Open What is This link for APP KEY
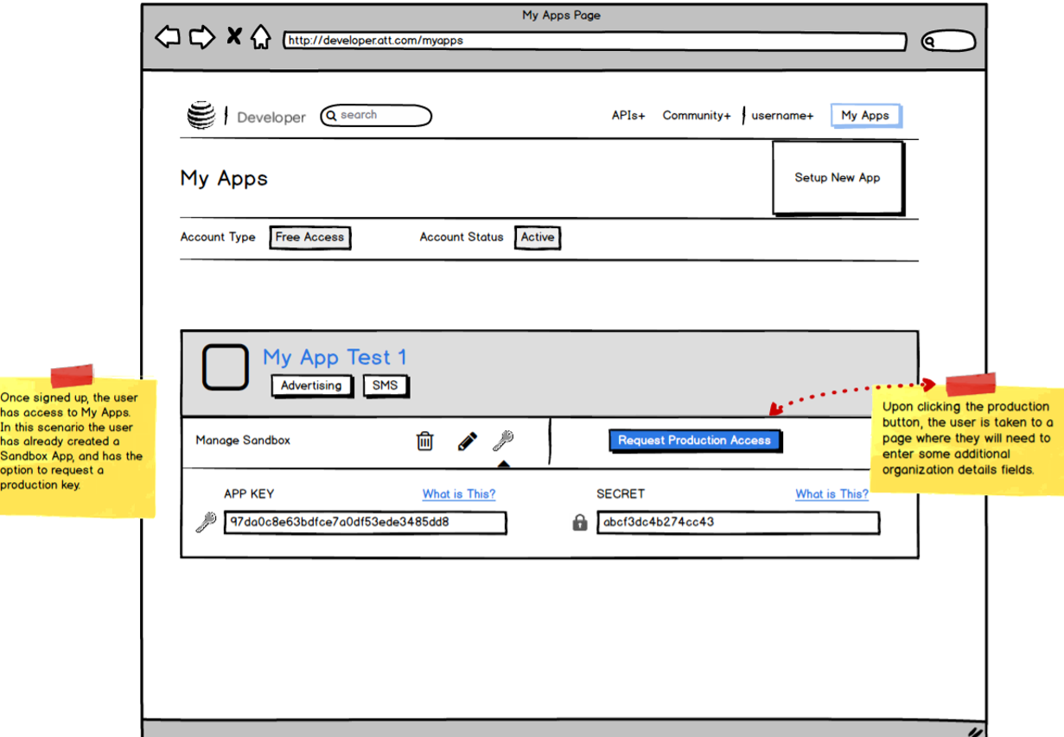Screen dimensions: 1064x737 click(x=458, y=494)
